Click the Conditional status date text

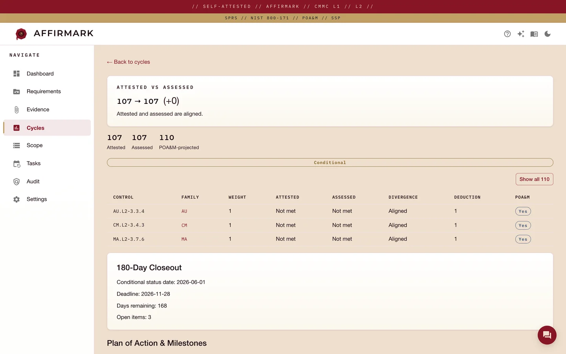(161, 282)
